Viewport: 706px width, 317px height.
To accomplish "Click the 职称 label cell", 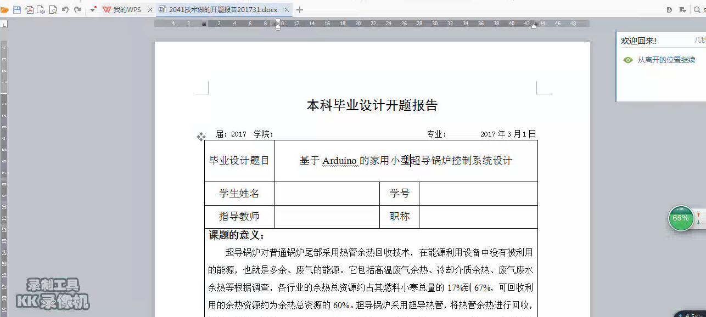I will tap(400, 217).
